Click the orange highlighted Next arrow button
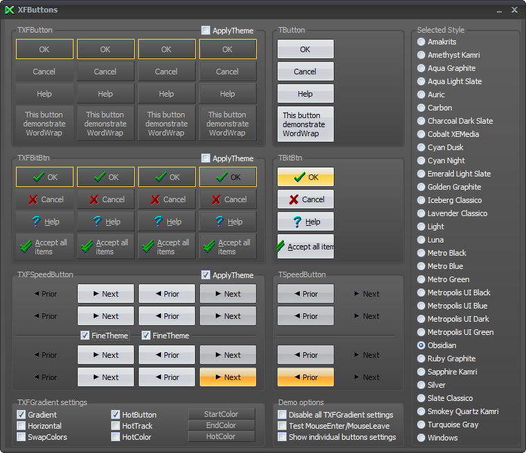 [228, 377]
